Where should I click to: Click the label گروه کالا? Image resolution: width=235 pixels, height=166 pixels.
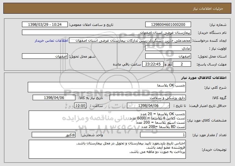tap(219, 98)
